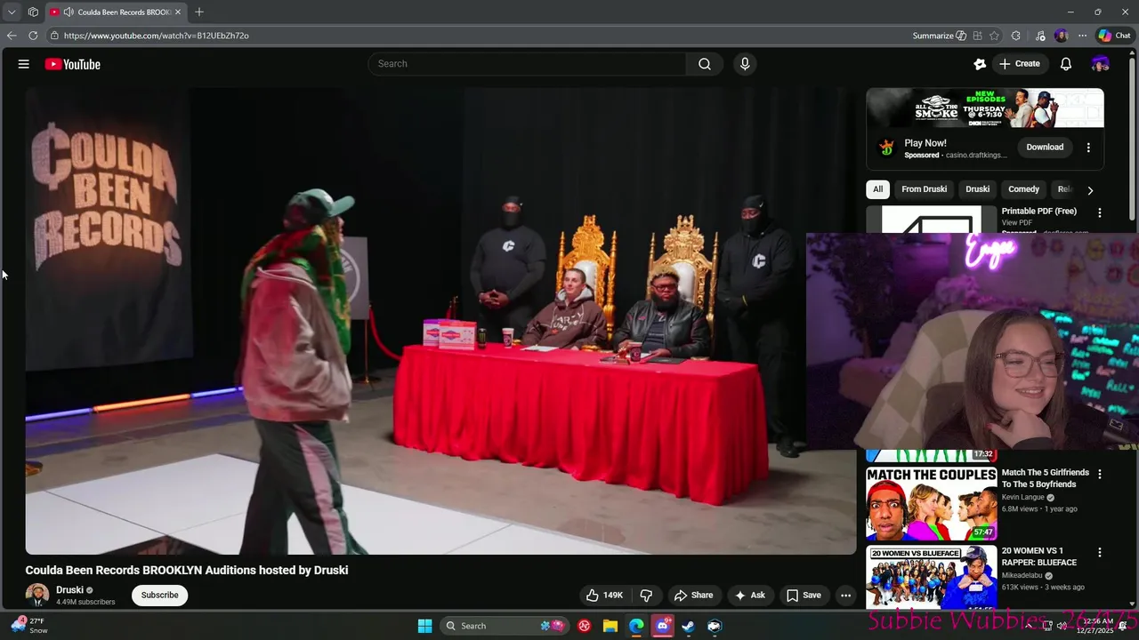Open 20 Women vs 1 Rapper: Blueface title
This screenshot has height=640, width=1139.
click(x=1039, y=556)
